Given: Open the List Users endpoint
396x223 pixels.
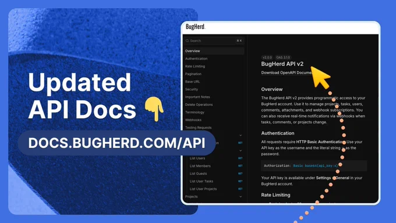Looking at the screenshot, I should click(197, 158).
